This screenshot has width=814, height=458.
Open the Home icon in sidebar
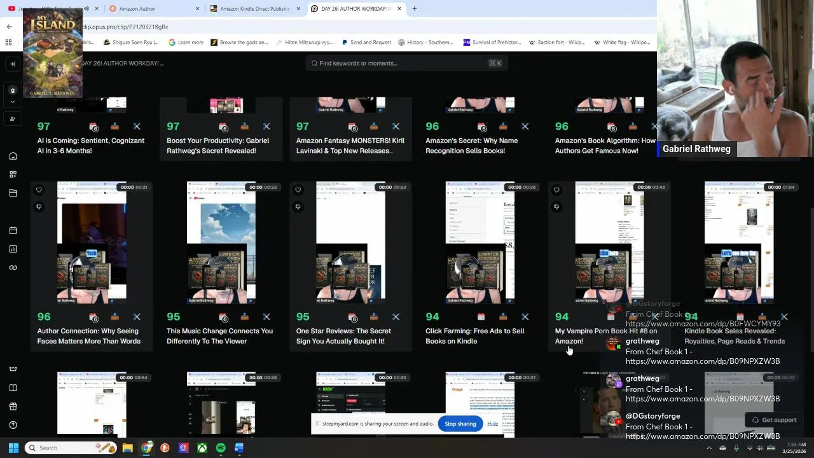[13, 156]
